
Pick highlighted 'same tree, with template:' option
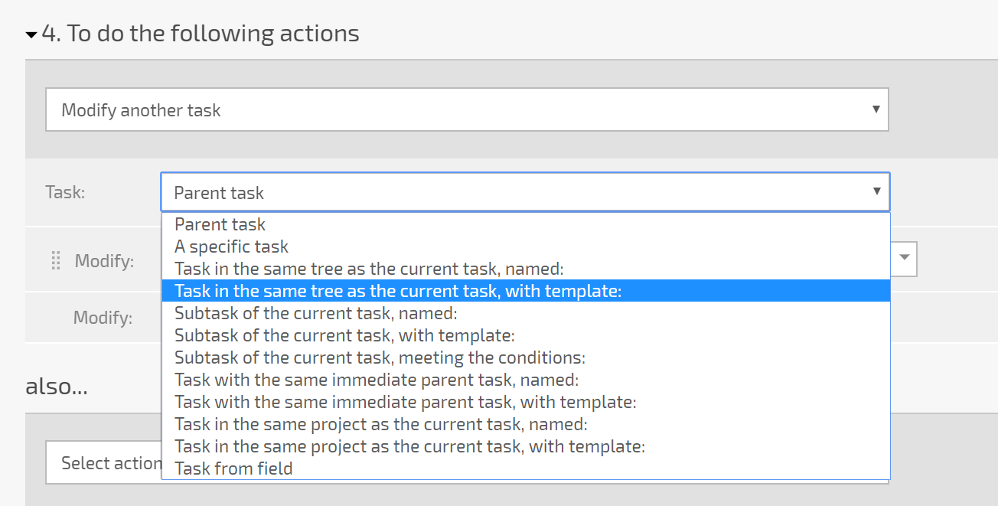coord(526,291)
